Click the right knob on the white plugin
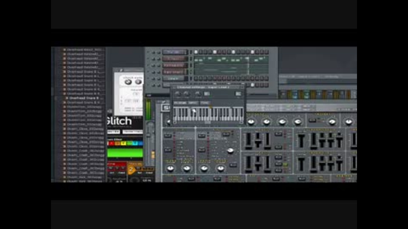The image size is (408, 229). coord(138,82)
